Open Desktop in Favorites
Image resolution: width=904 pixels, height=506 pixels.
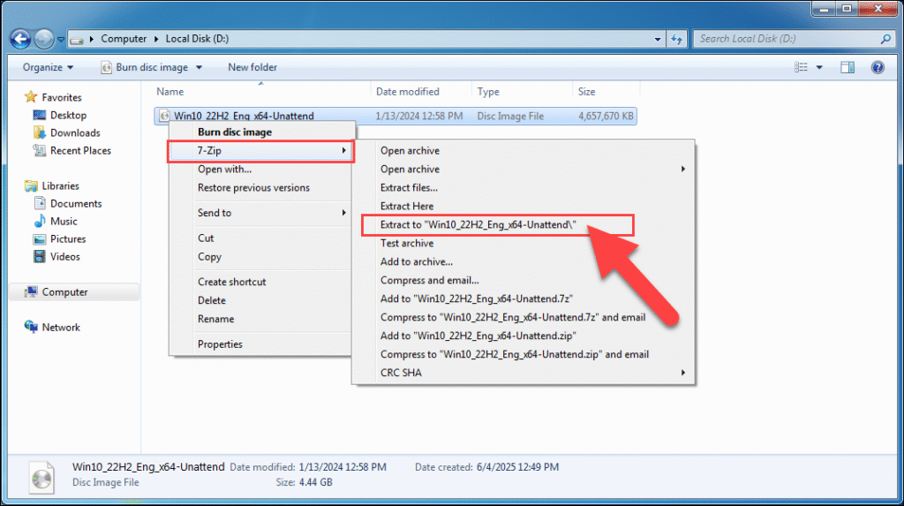coord(60,115)
